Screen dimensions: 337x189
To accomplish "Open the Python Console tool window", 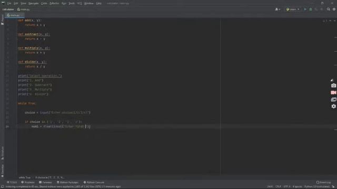I will pyautogui.click(x=94, y=182).
